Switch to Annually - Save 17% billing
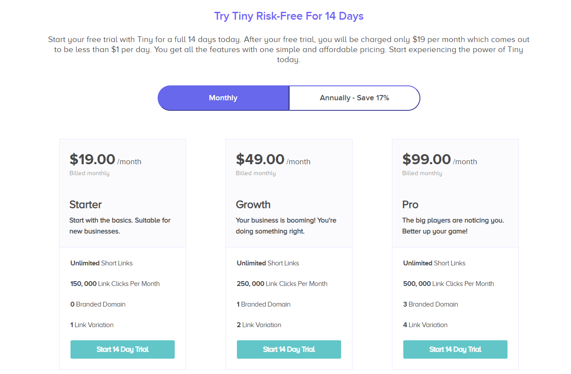This screenshot has width=571, height=374. (x=354, y=98)
